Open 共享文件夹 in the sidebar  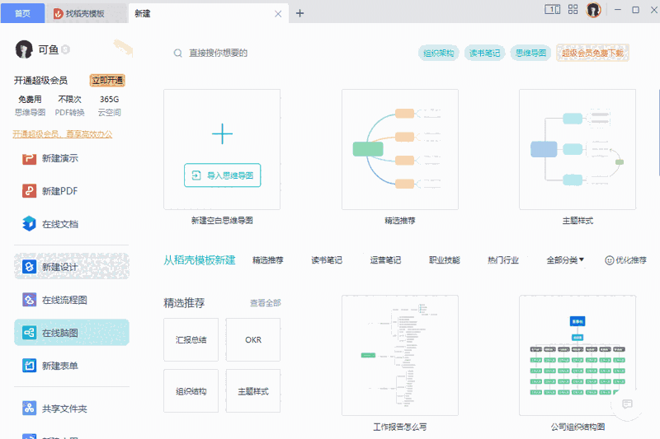coord(64,409)
